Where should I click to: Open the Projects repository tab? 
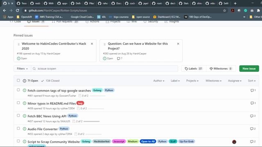113,22
